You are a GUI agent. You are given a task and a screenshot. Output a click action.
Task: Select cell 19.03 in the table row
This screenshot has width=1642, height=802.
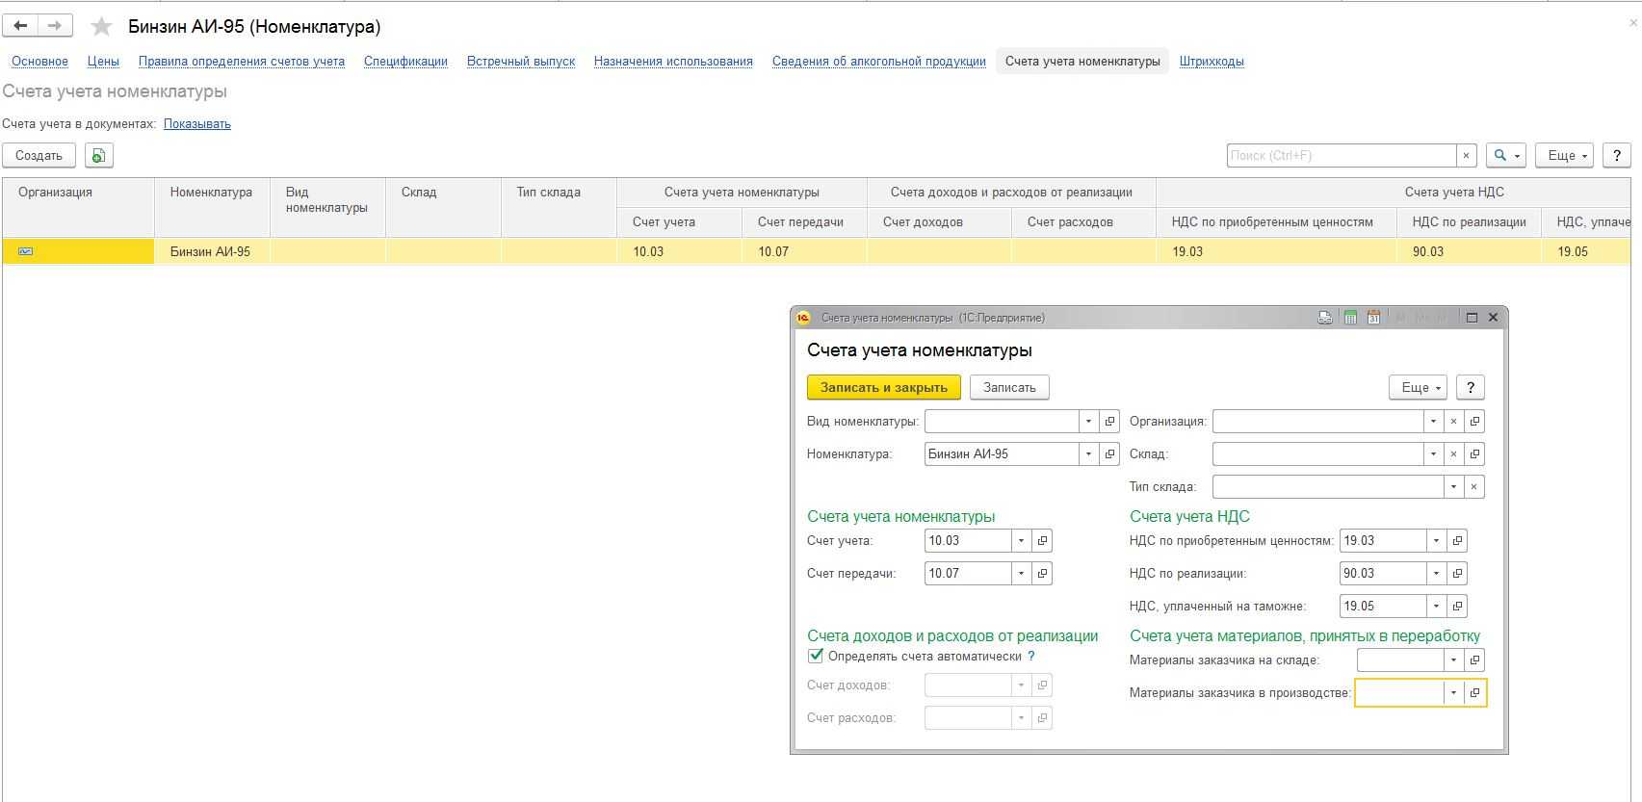click(x=1276, y=251)
